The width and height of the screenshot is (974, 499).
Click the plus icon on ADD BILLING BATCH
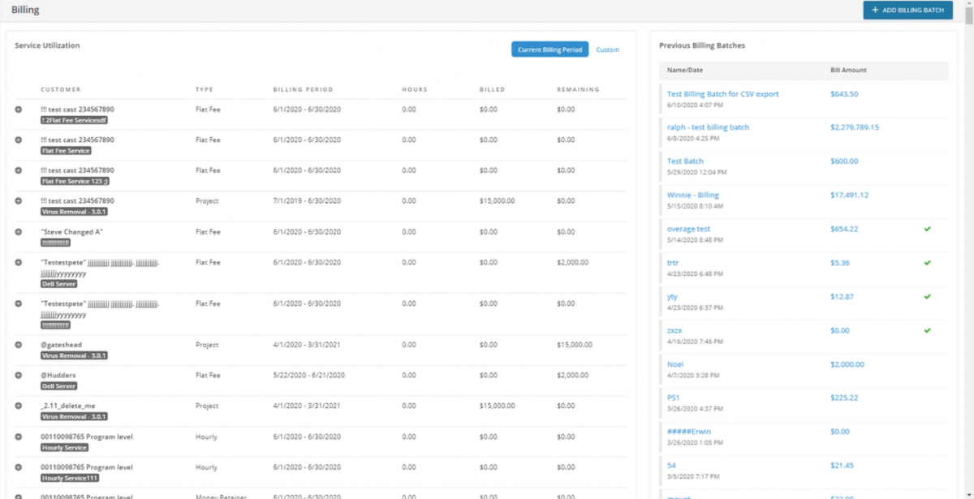click(x=874, y=11)
